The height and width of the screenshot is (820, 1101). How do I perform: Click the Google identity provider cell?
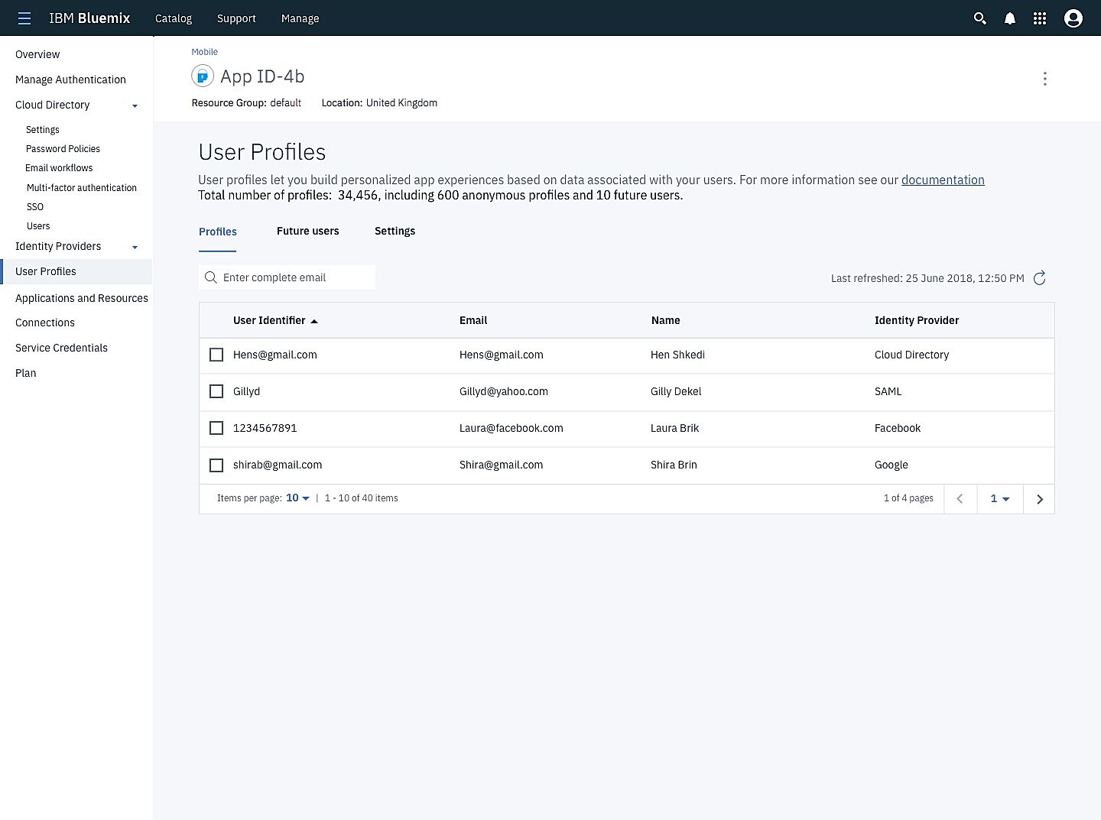(892, 465)
